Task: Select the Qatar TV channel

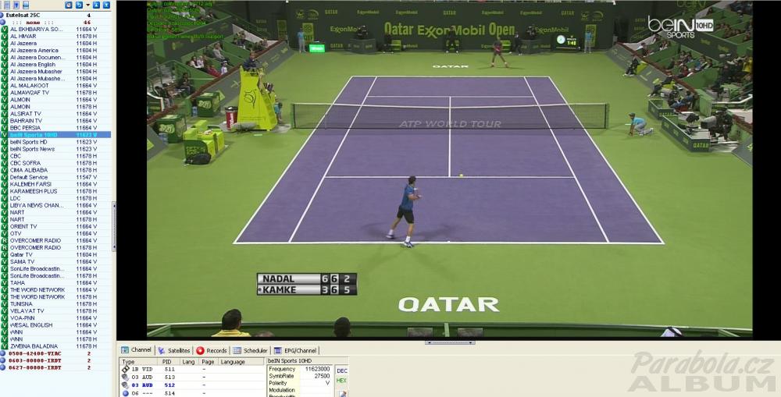Action: pyautogui.click(x=55, y=254)
